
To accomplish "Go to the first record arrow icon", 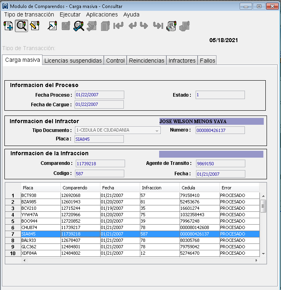I will click(x=118, y=26).
